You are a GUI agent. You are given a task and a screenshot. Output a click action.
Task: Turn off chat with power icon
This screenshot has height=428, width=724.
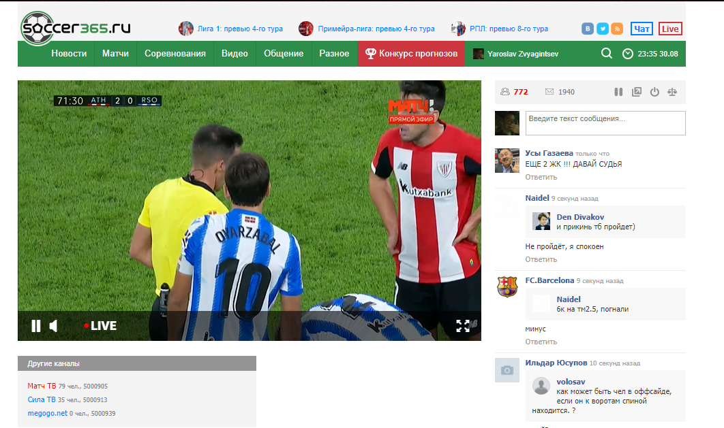point(654,92)
